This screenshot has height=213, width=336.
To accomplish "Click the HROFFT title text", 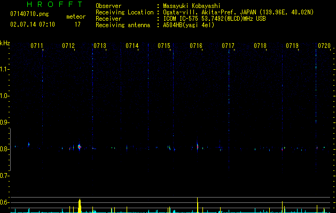I will (x=54, y=4).
